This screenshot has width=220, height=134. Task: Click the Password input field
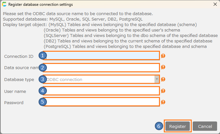pos(103,102)
